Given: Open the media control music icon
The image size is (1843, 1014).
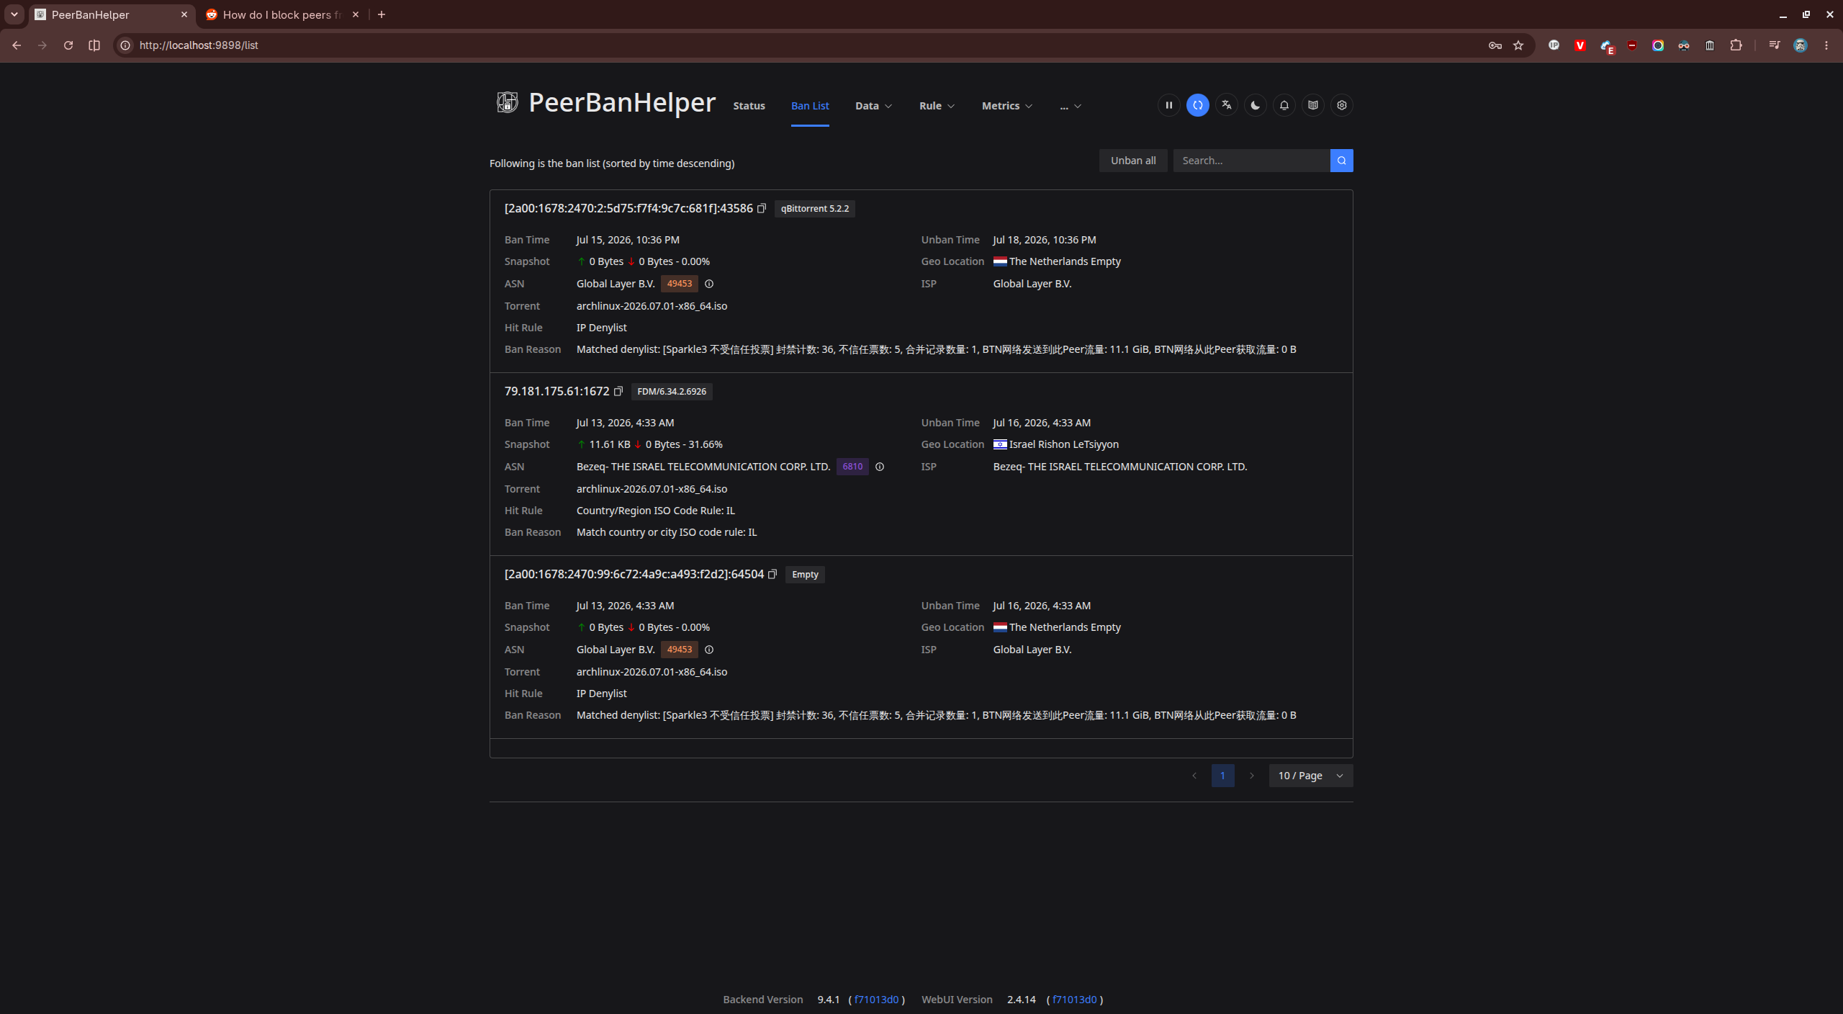Looking at the screenshot, I should (x=1774, y=45).
